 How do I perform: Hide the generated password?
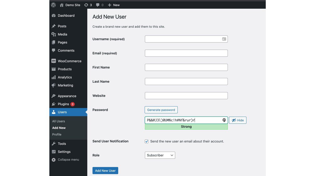click(237, 120)
